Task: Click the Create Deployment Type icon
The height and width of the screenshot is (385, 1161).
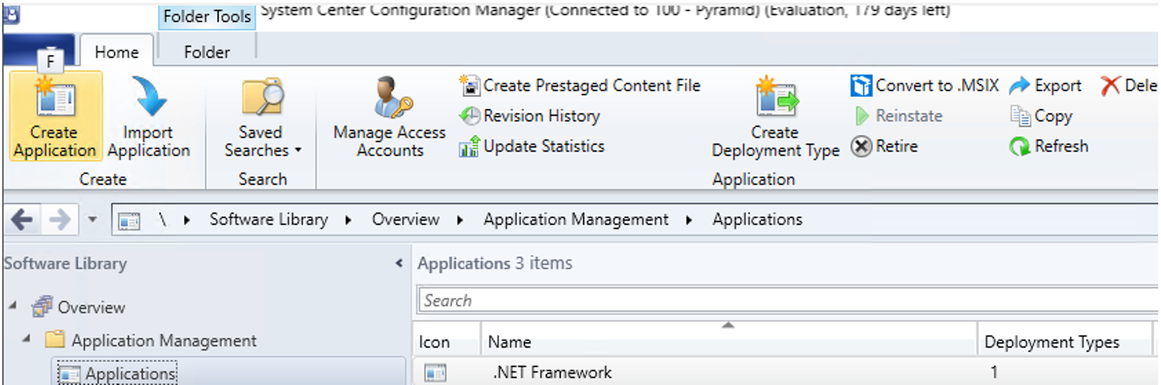Action: pos(776,96)
